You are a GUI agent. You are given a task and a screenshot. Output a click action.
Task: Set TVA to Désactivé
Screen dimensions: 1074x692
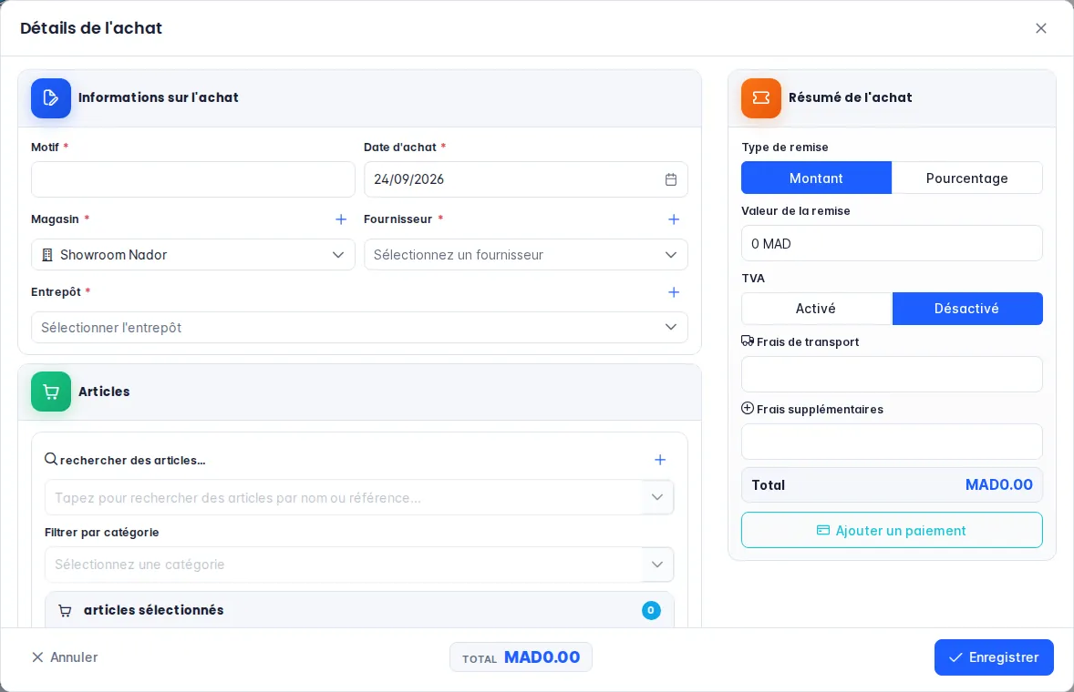(967, 309)
